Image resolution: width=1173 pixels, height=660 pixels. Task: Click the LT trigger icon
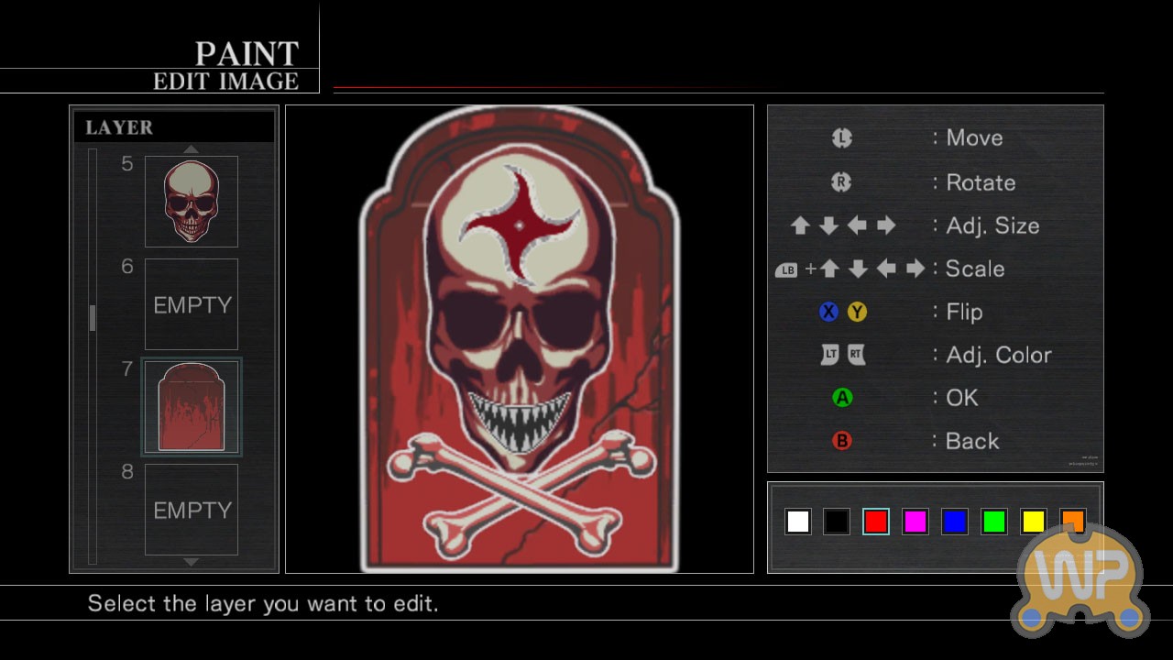coord(830,355)
